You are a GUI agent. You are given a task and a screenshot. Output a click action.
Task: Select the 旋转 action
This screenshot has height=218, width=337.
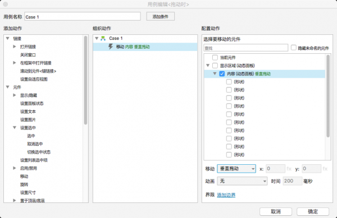pos(24,184)
